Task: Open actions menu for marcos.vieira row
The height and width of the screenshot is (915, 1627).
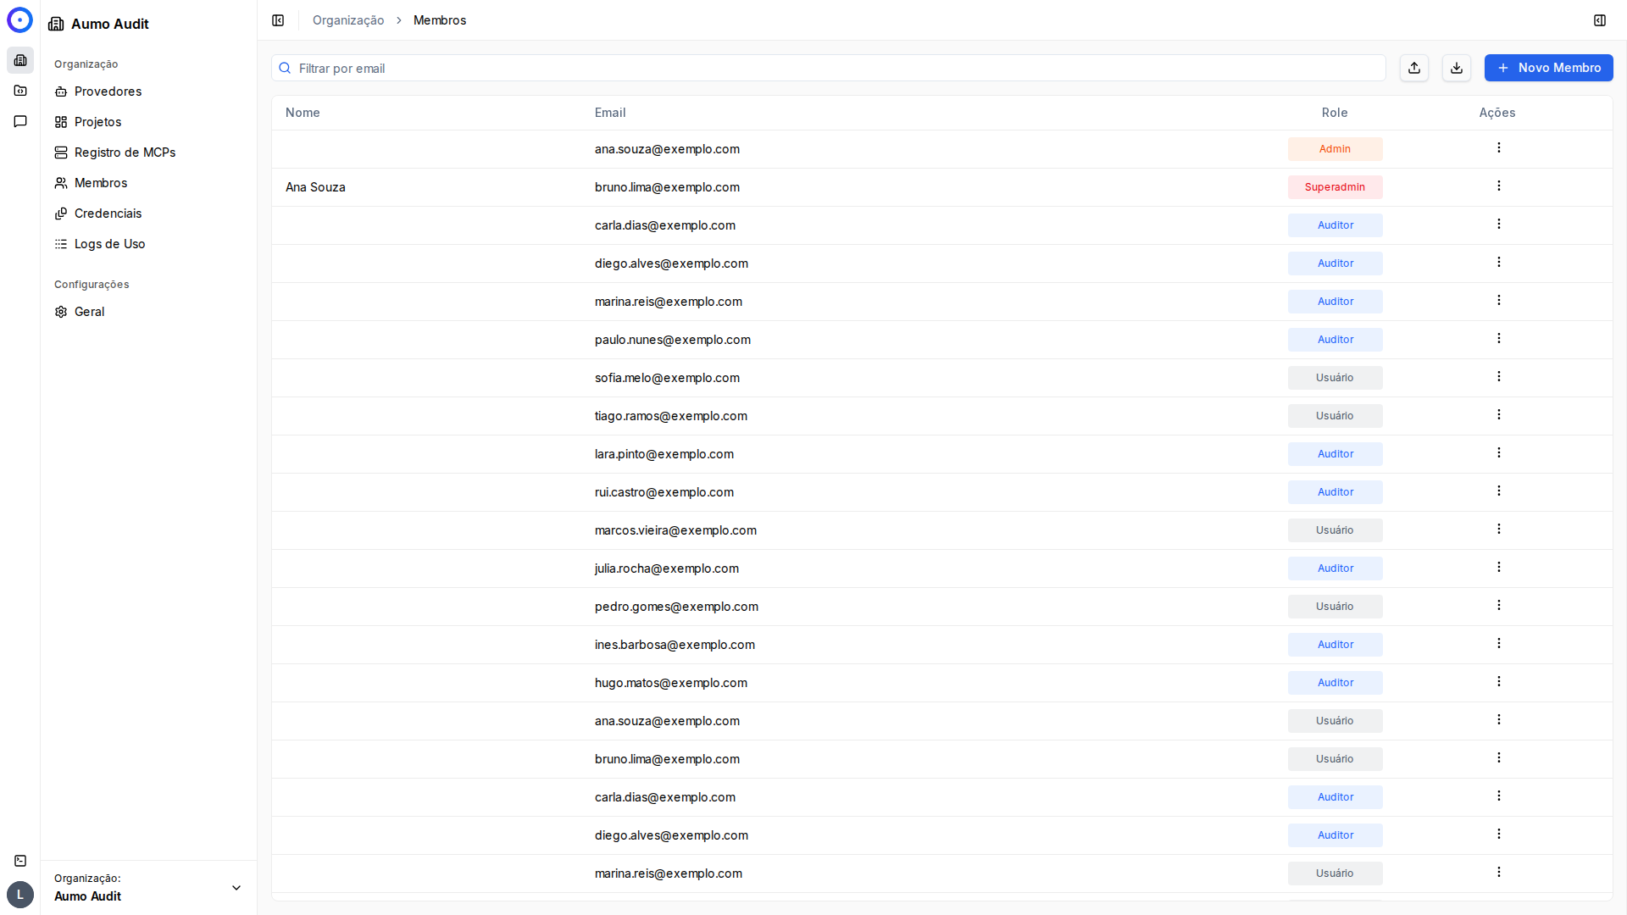Action: coord(1498,530)
